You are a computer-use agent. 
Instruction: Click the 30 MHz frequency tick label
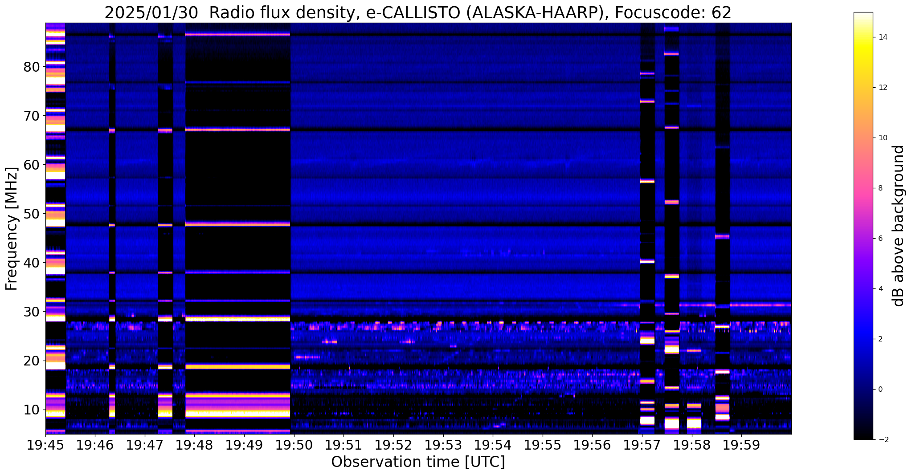tap(31, 312)
